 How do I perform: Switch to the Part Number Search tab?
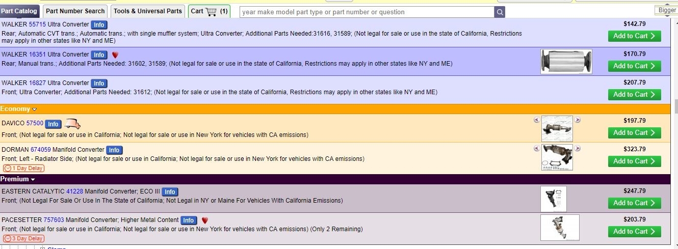(75, 11)
